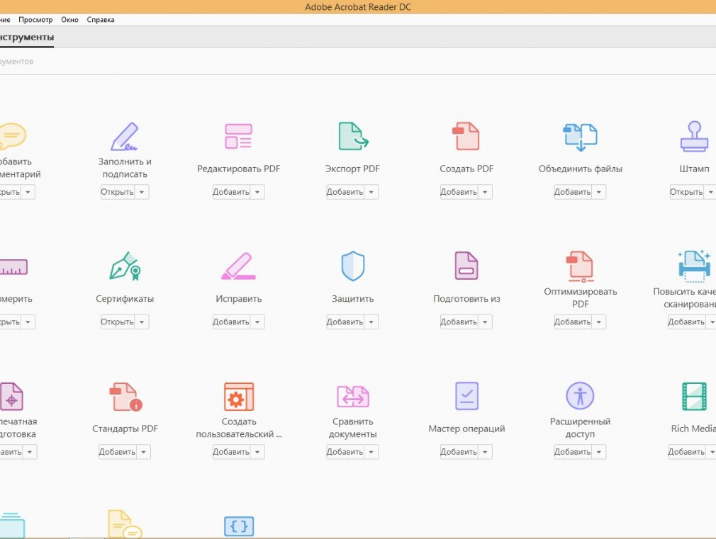Click the curly braces JavaScript icon

(x=239, y=526)
